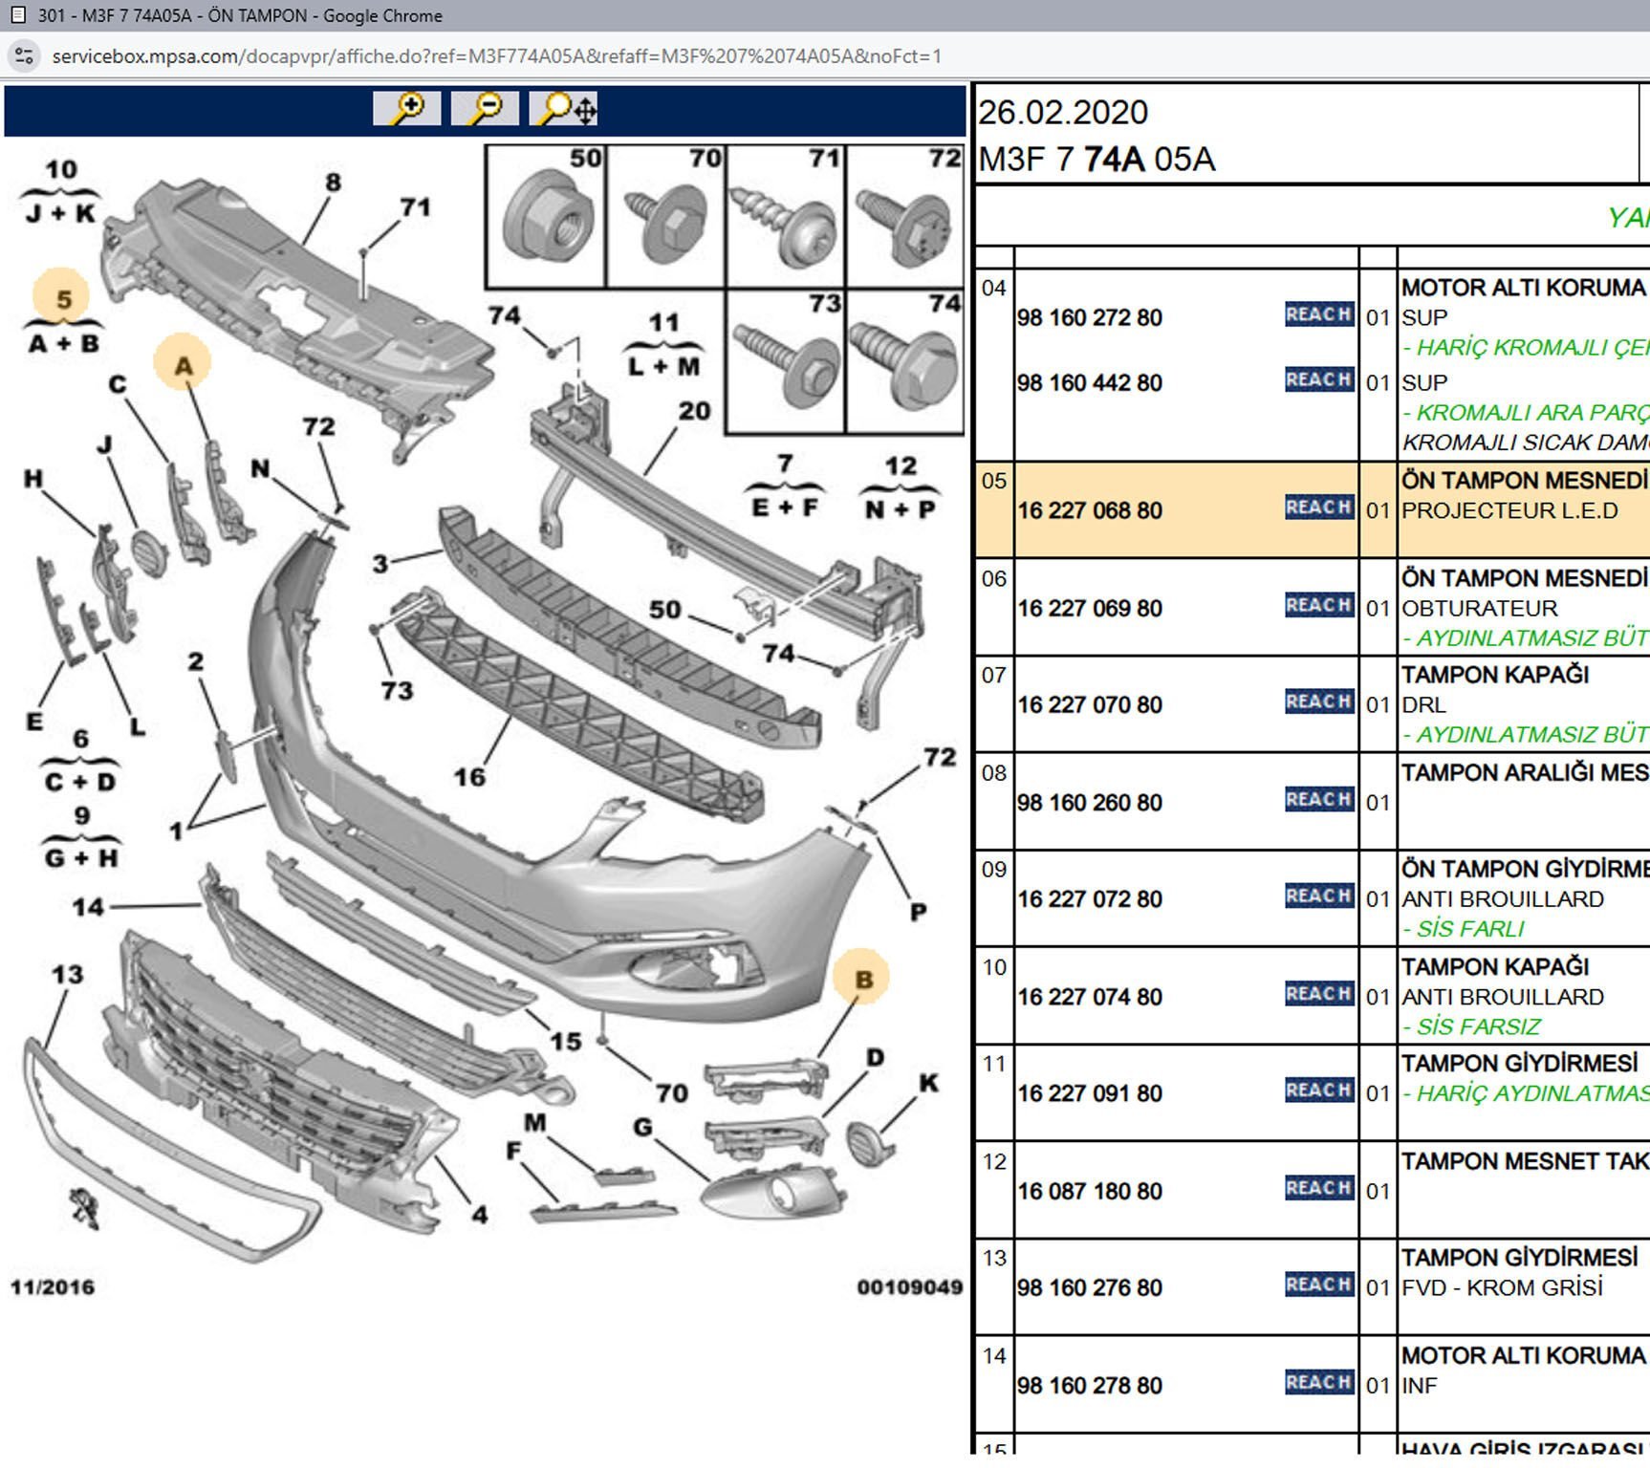Open the site information icon in address bar
This screenshot has height=1468, width=1650.
tap(24, 56)
